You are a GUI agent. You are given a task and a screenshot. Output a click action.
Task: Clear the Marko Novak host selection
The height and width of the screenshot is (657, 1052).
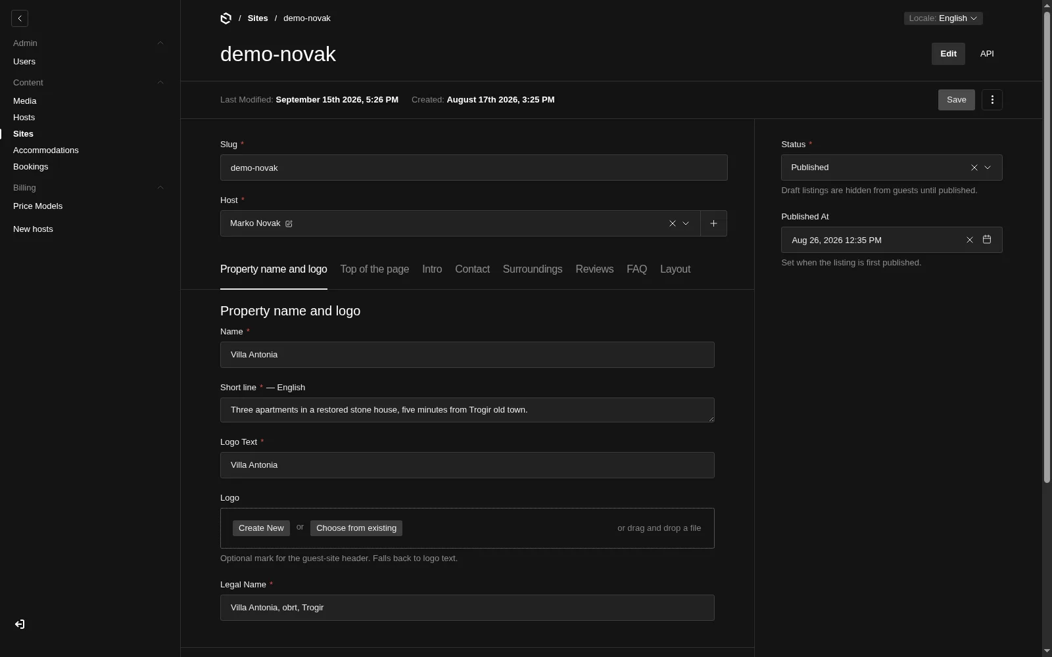click(673, 223)
